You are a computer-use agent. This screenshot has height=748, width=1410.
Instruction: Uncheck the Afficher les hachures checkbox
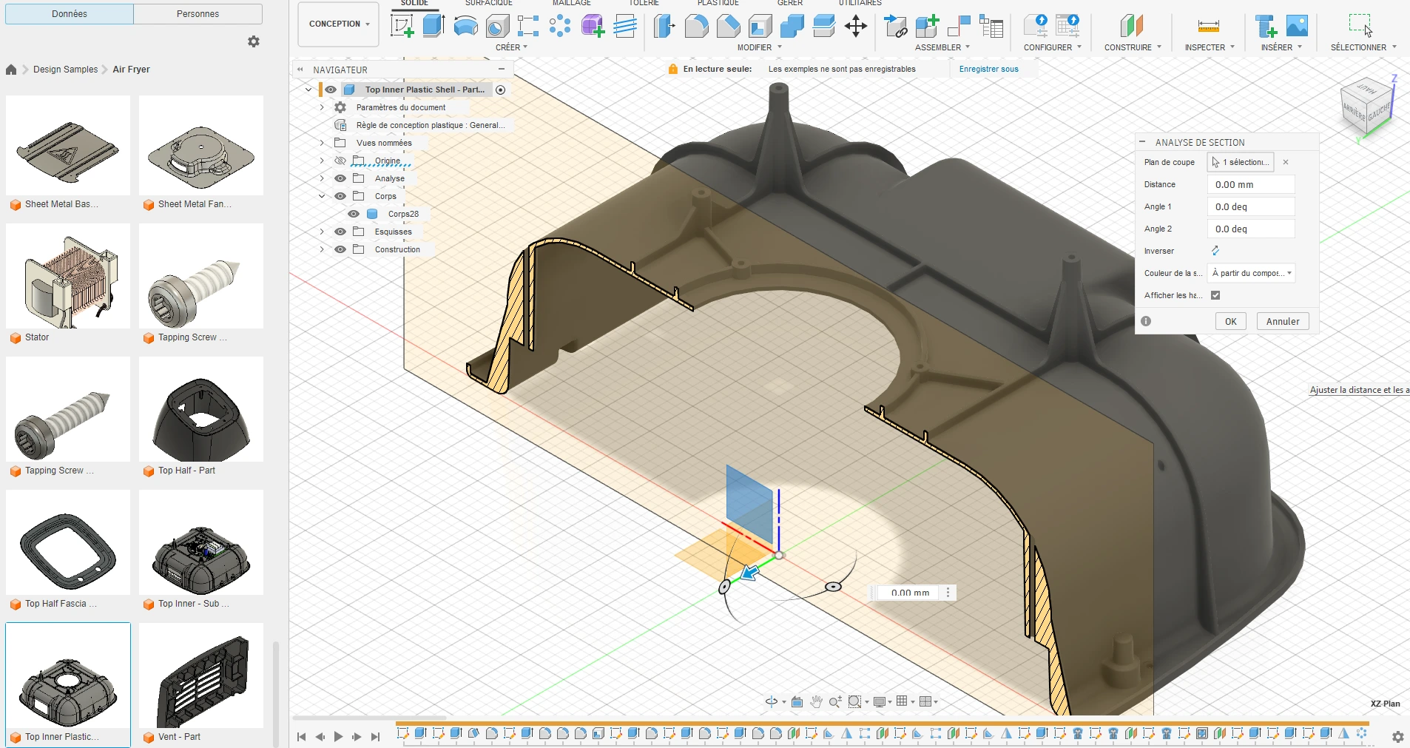tap(1215, 295)
